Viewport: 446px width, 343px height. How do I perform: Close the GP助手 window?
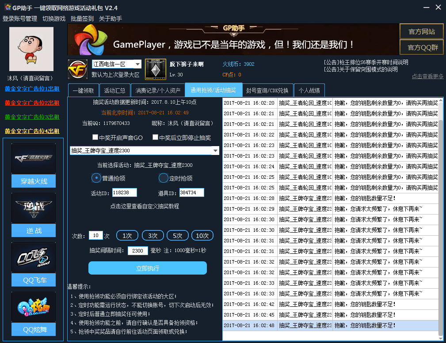click(438, 8)
